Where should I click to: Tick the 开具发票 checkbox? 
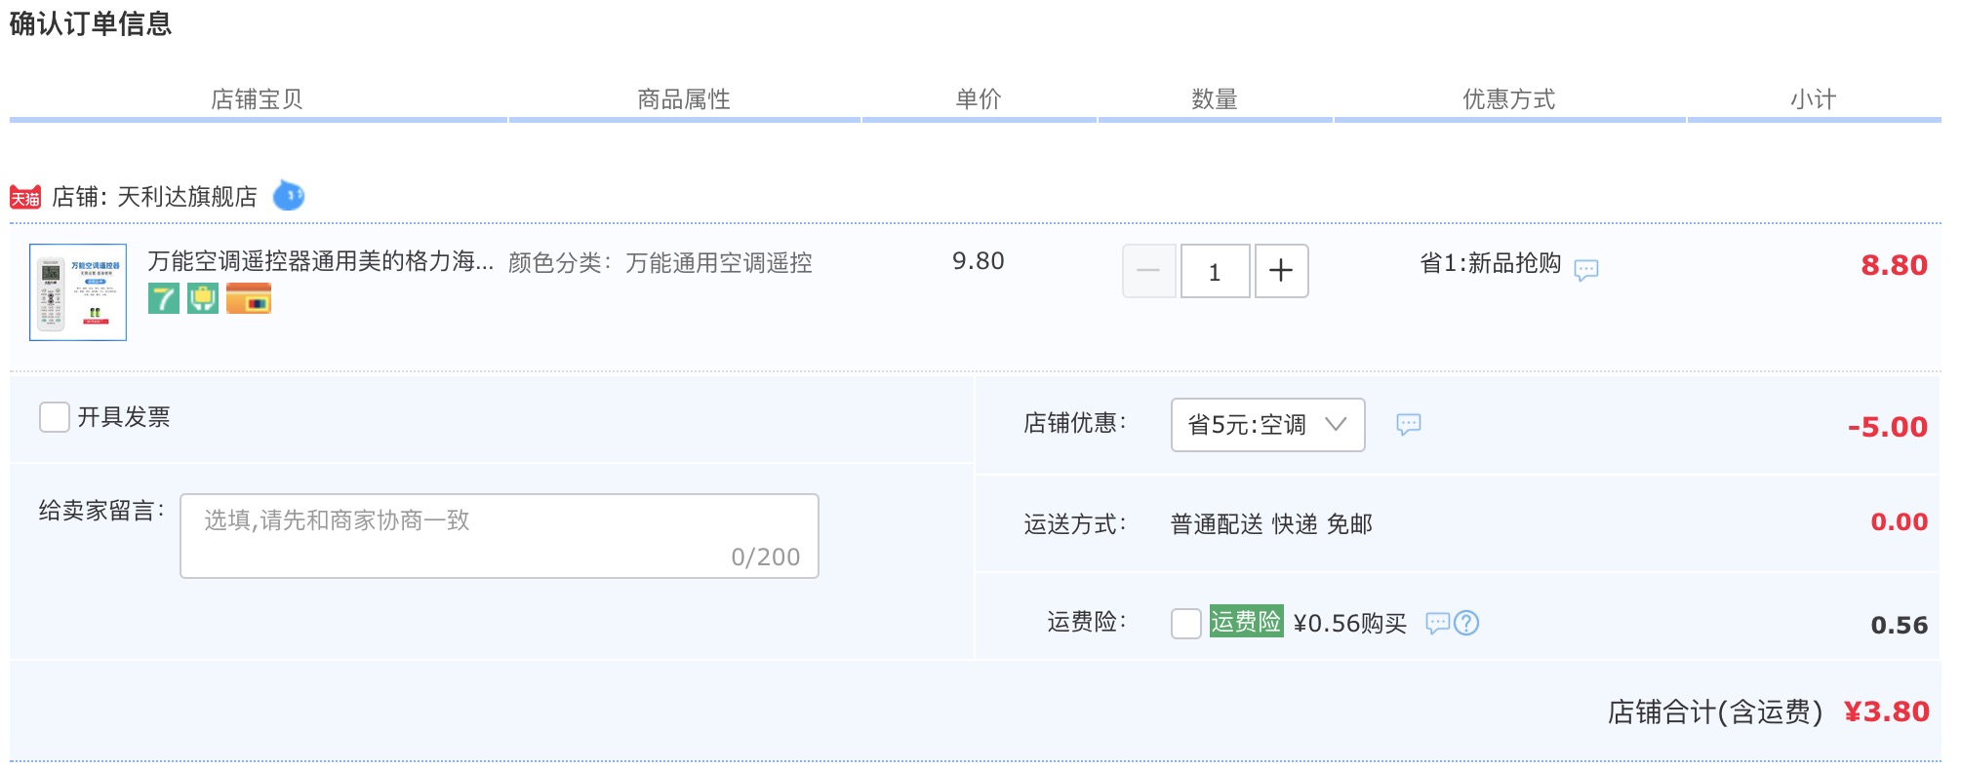tap(55, 417)
